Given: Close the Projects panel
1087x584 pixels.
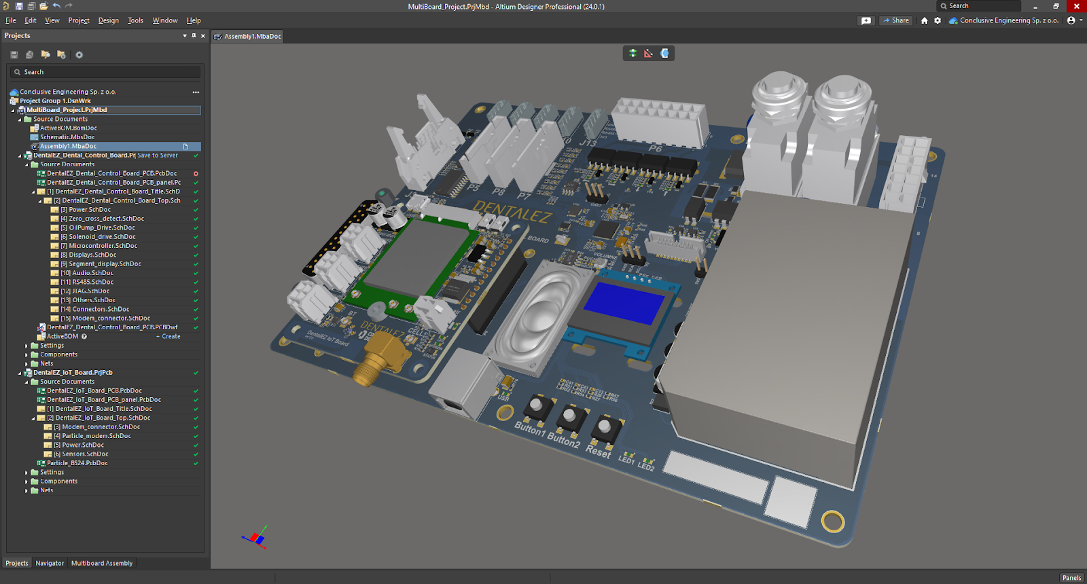Looking at the screenshot, I should pos(202,36).
